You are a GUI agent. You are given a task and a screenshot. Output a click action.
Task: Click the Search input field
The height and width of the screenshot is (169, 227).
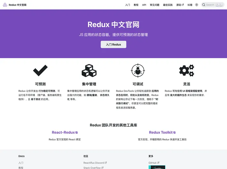[x=213, y=5]
